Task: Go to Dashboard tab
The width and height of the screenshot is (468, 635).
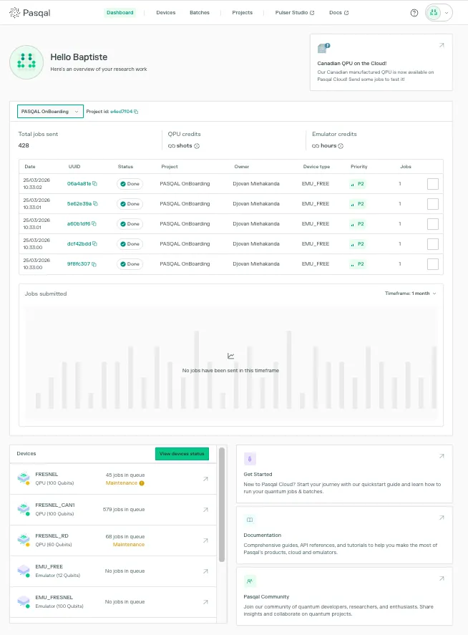Action: [120, 13]
